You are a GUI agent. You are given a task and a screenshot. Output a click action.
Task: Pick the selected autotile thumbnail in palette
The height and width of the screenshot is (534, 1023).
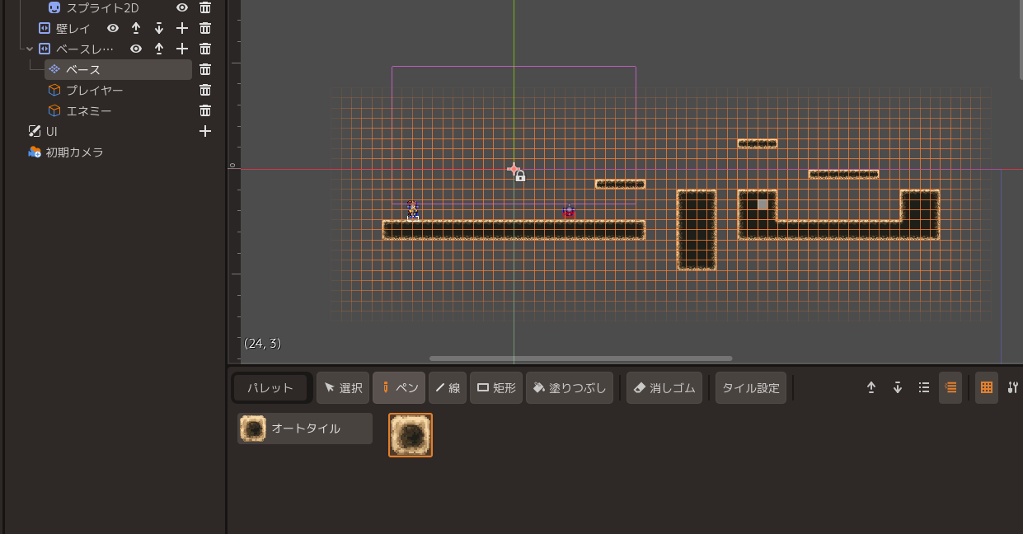tap(411, 435)
